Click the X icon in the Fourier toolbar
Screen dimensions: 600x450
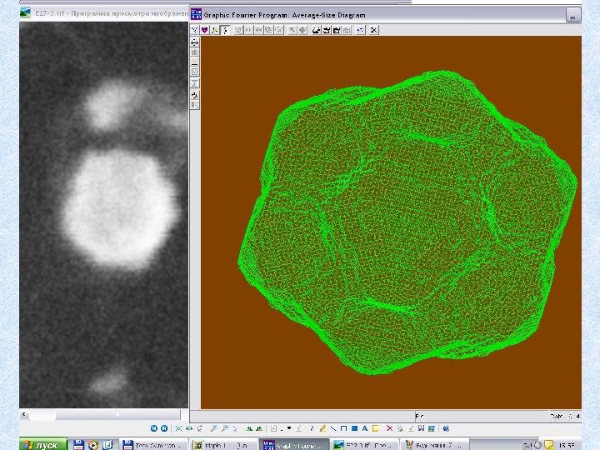click(374, 30)
